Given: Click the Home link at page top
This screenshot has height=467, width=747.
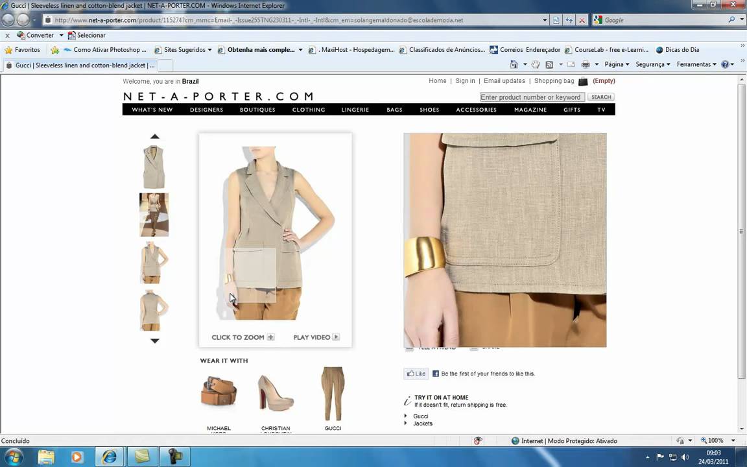Looking at the screenshot, I should pyautogui.click(x=437, y=81).
